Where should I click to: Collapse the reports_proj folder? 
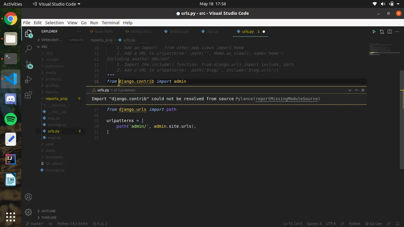click(56, 99)
